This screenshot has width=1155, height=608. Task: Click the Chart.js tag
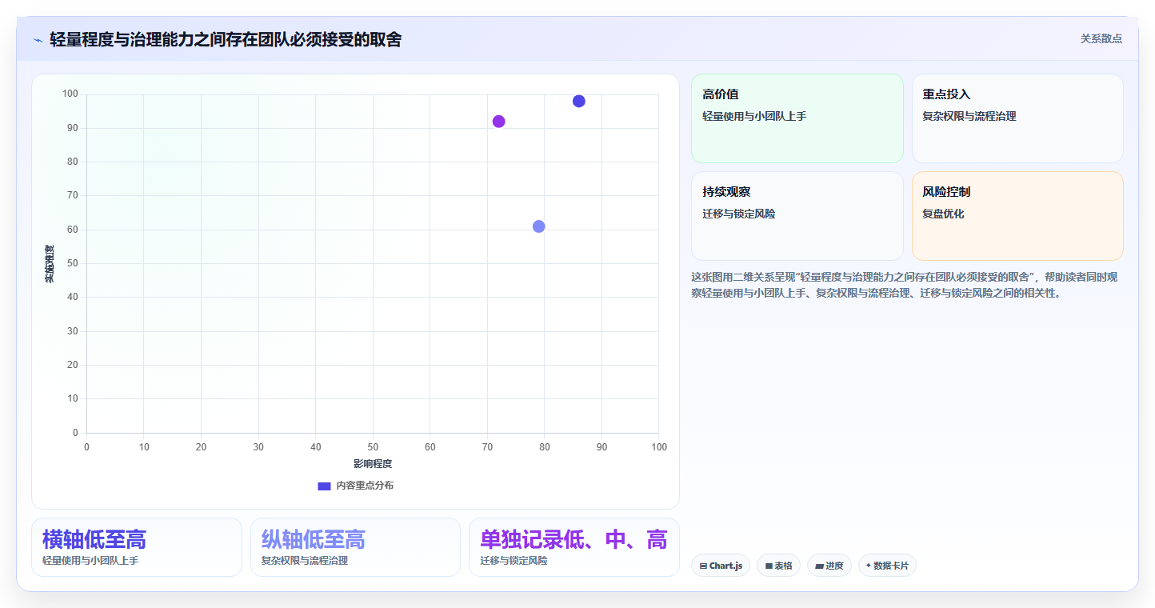pyautogui.click(x=721, y=566)
